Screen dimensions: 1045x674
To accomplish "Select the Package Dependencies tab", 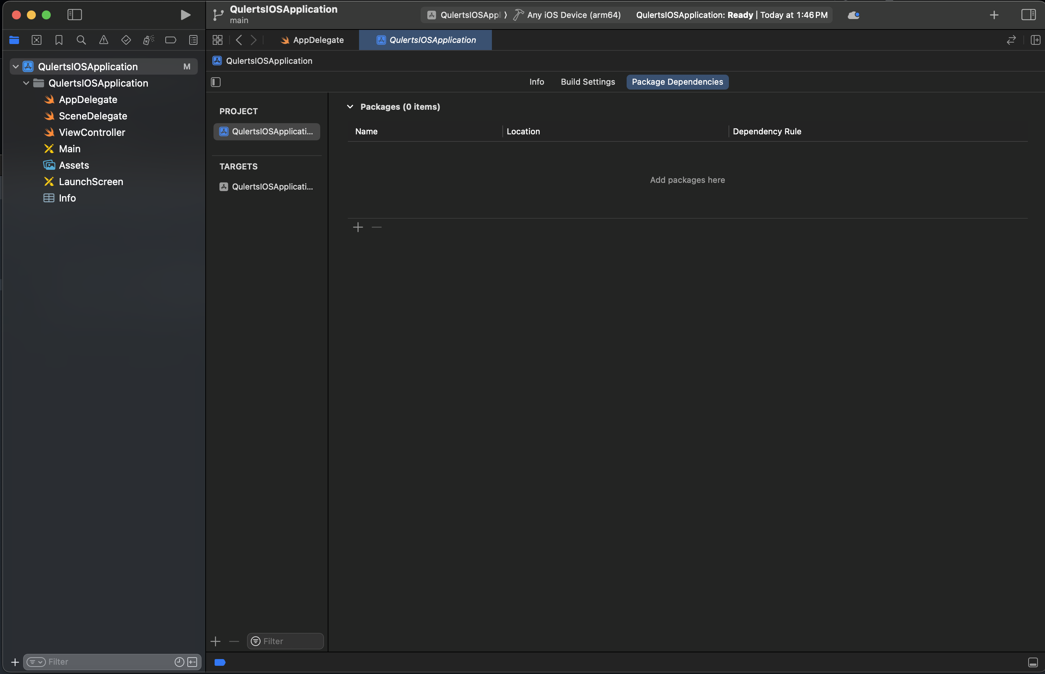I will (x=677, y=82).
